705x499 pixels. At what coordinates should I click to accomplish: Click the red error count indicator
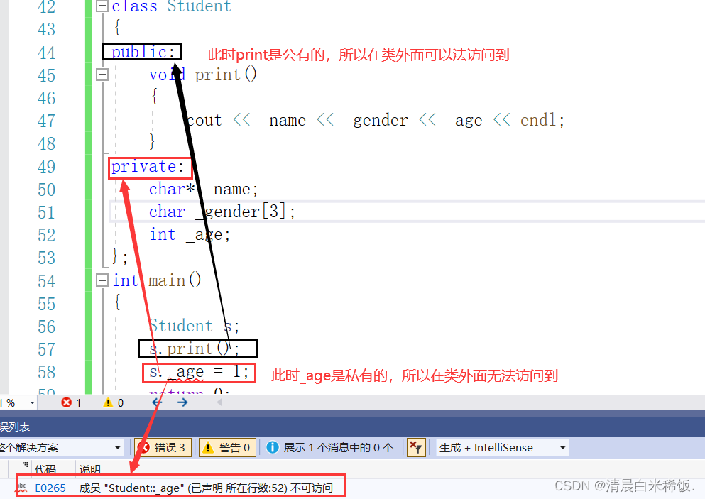click(x=71, y=402)
